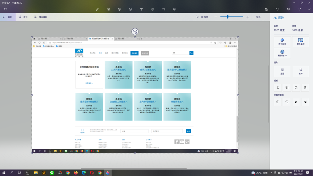The width and height of the screenshot is (313, 176).
Task: Open Microsoft Edge from taskbar
Action: coord(84,173)
